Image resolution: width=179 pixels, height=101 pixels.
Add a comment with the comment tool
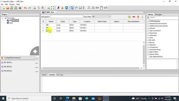pos(81,8)
